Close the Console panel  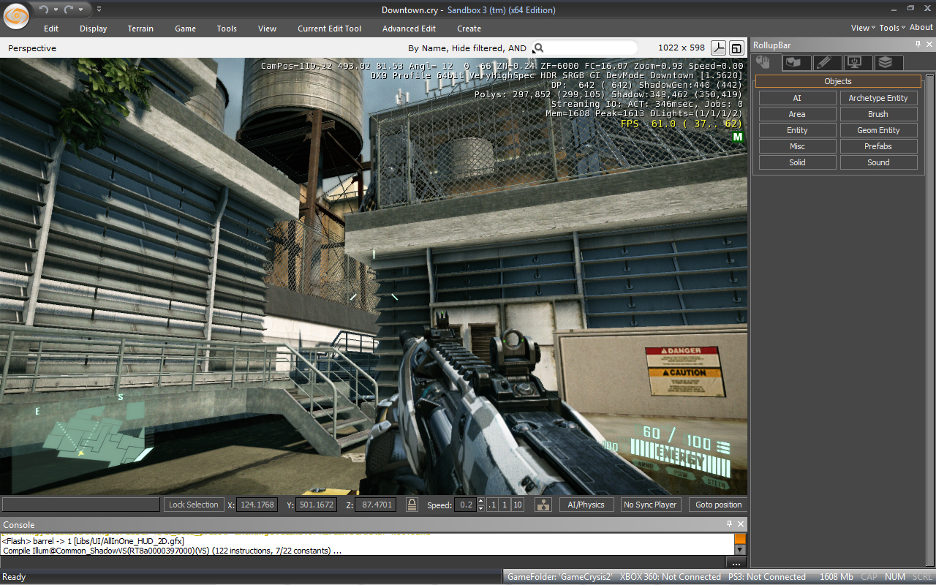pyautogui.click(x=741, y=524)
